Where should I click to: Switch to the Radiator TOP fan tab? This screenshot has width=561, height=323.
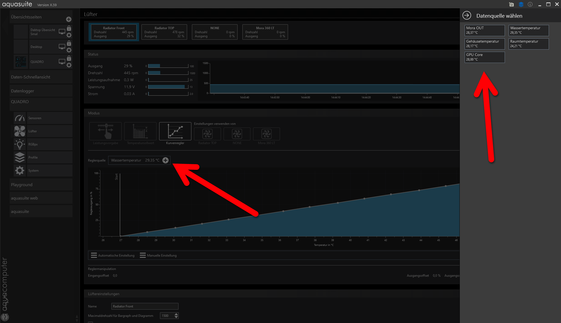[164, 32]
